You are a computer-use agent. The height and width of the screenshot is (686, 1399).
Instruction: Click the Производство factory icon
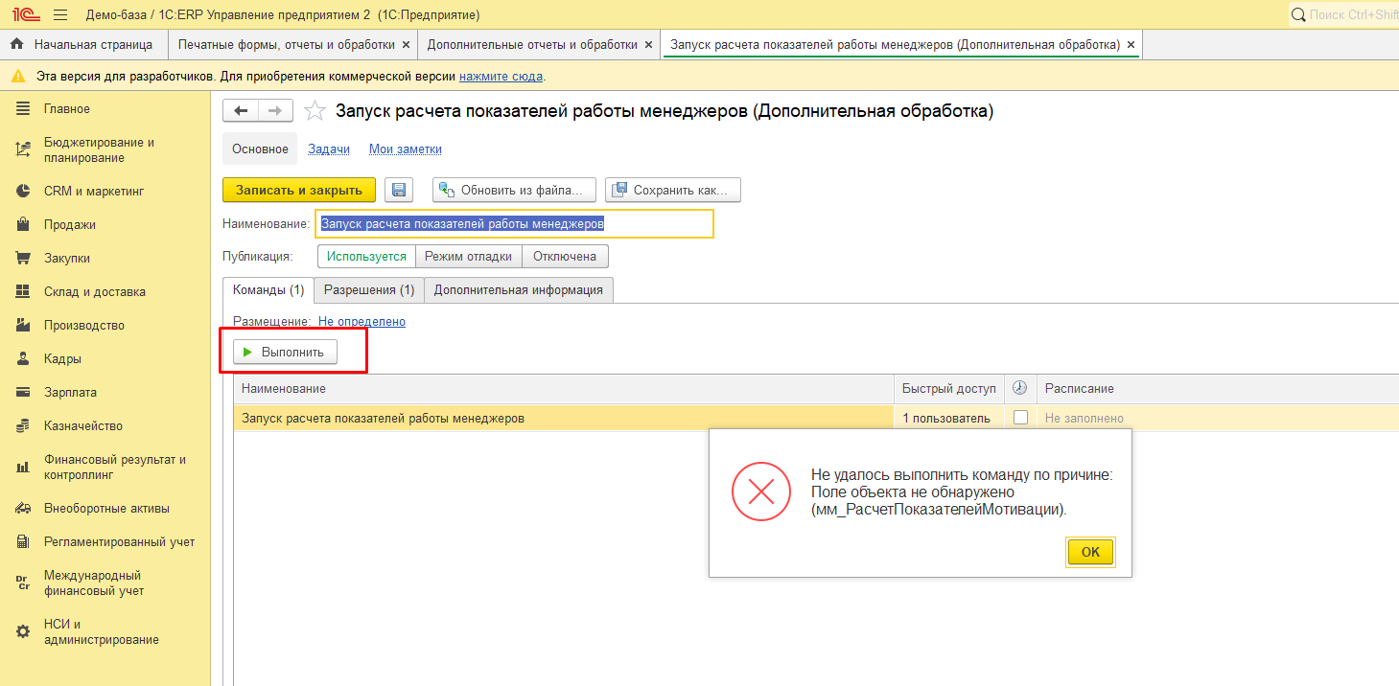(x=23, y=325)
